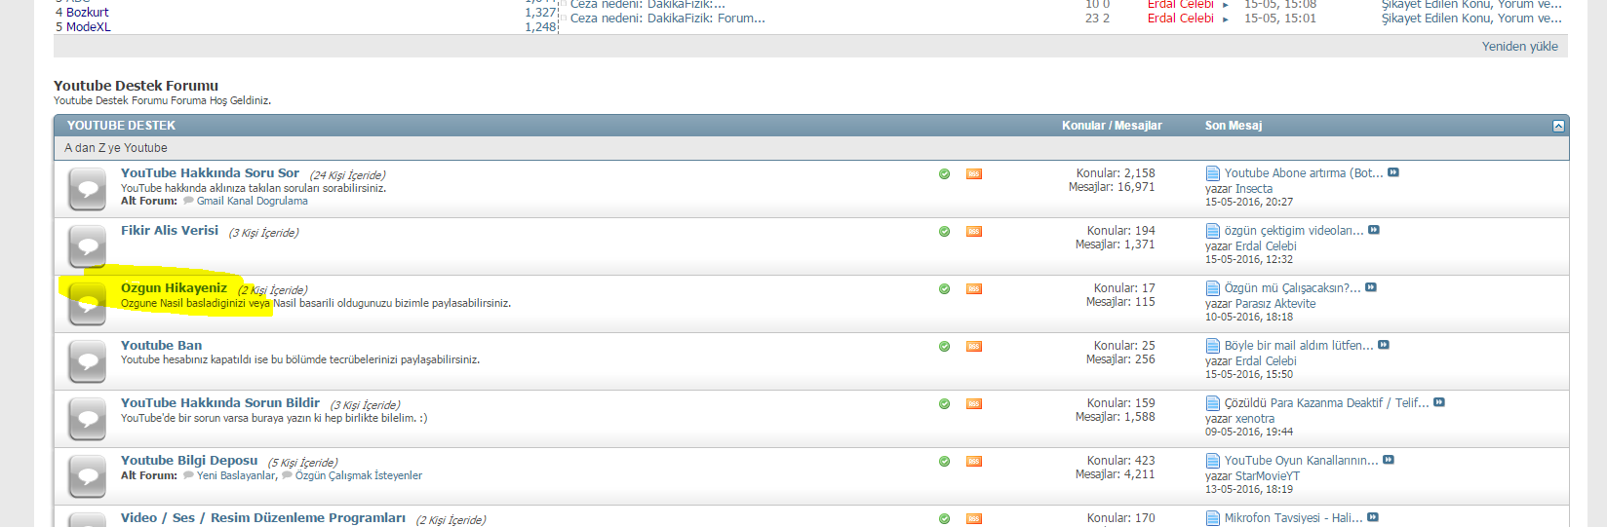Open user ModeXL in top stats list
Image resolution: width=1607 pixels, height=527 pixels.
coord(89,27)
